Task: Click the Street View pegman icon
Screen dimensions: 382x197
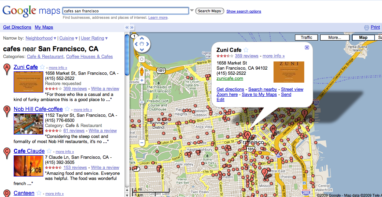Action: [x=142, y=72]
